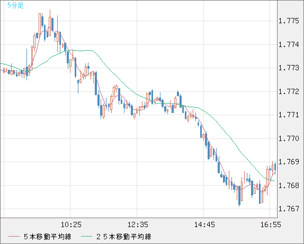Click the 1.774 price axis label
The height and width of the screenshot is (244, 304).
point(289,45)
